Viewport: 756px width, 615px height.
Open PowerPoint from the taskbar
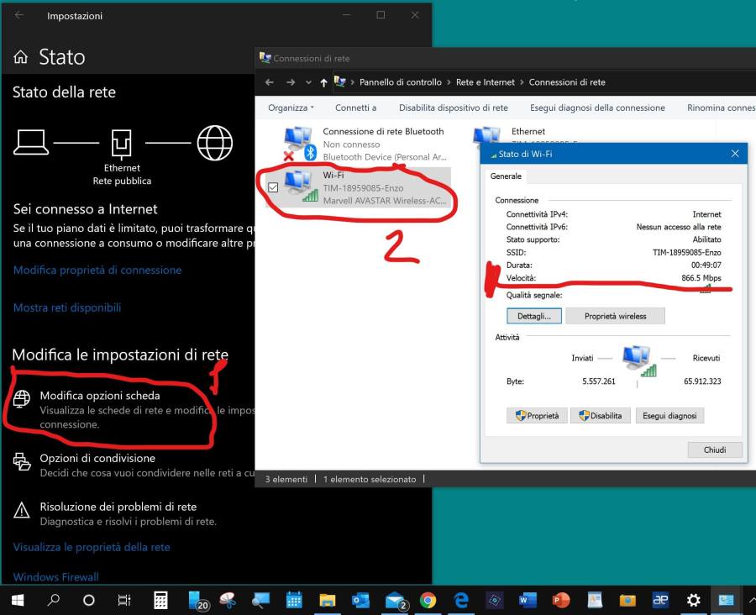[x=560, y=600]
